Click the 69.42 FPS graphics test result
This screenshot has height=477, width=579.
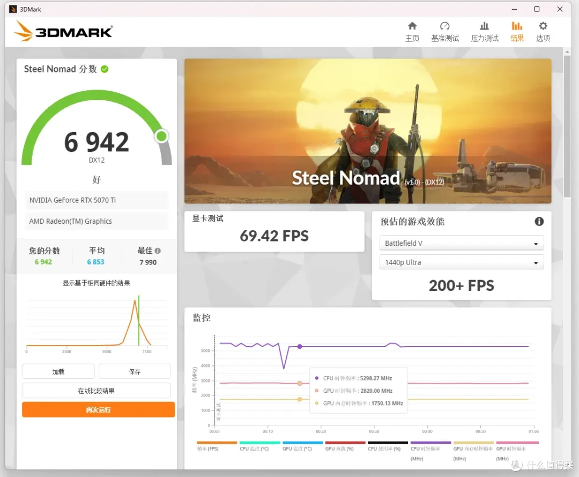pos(274,236)
